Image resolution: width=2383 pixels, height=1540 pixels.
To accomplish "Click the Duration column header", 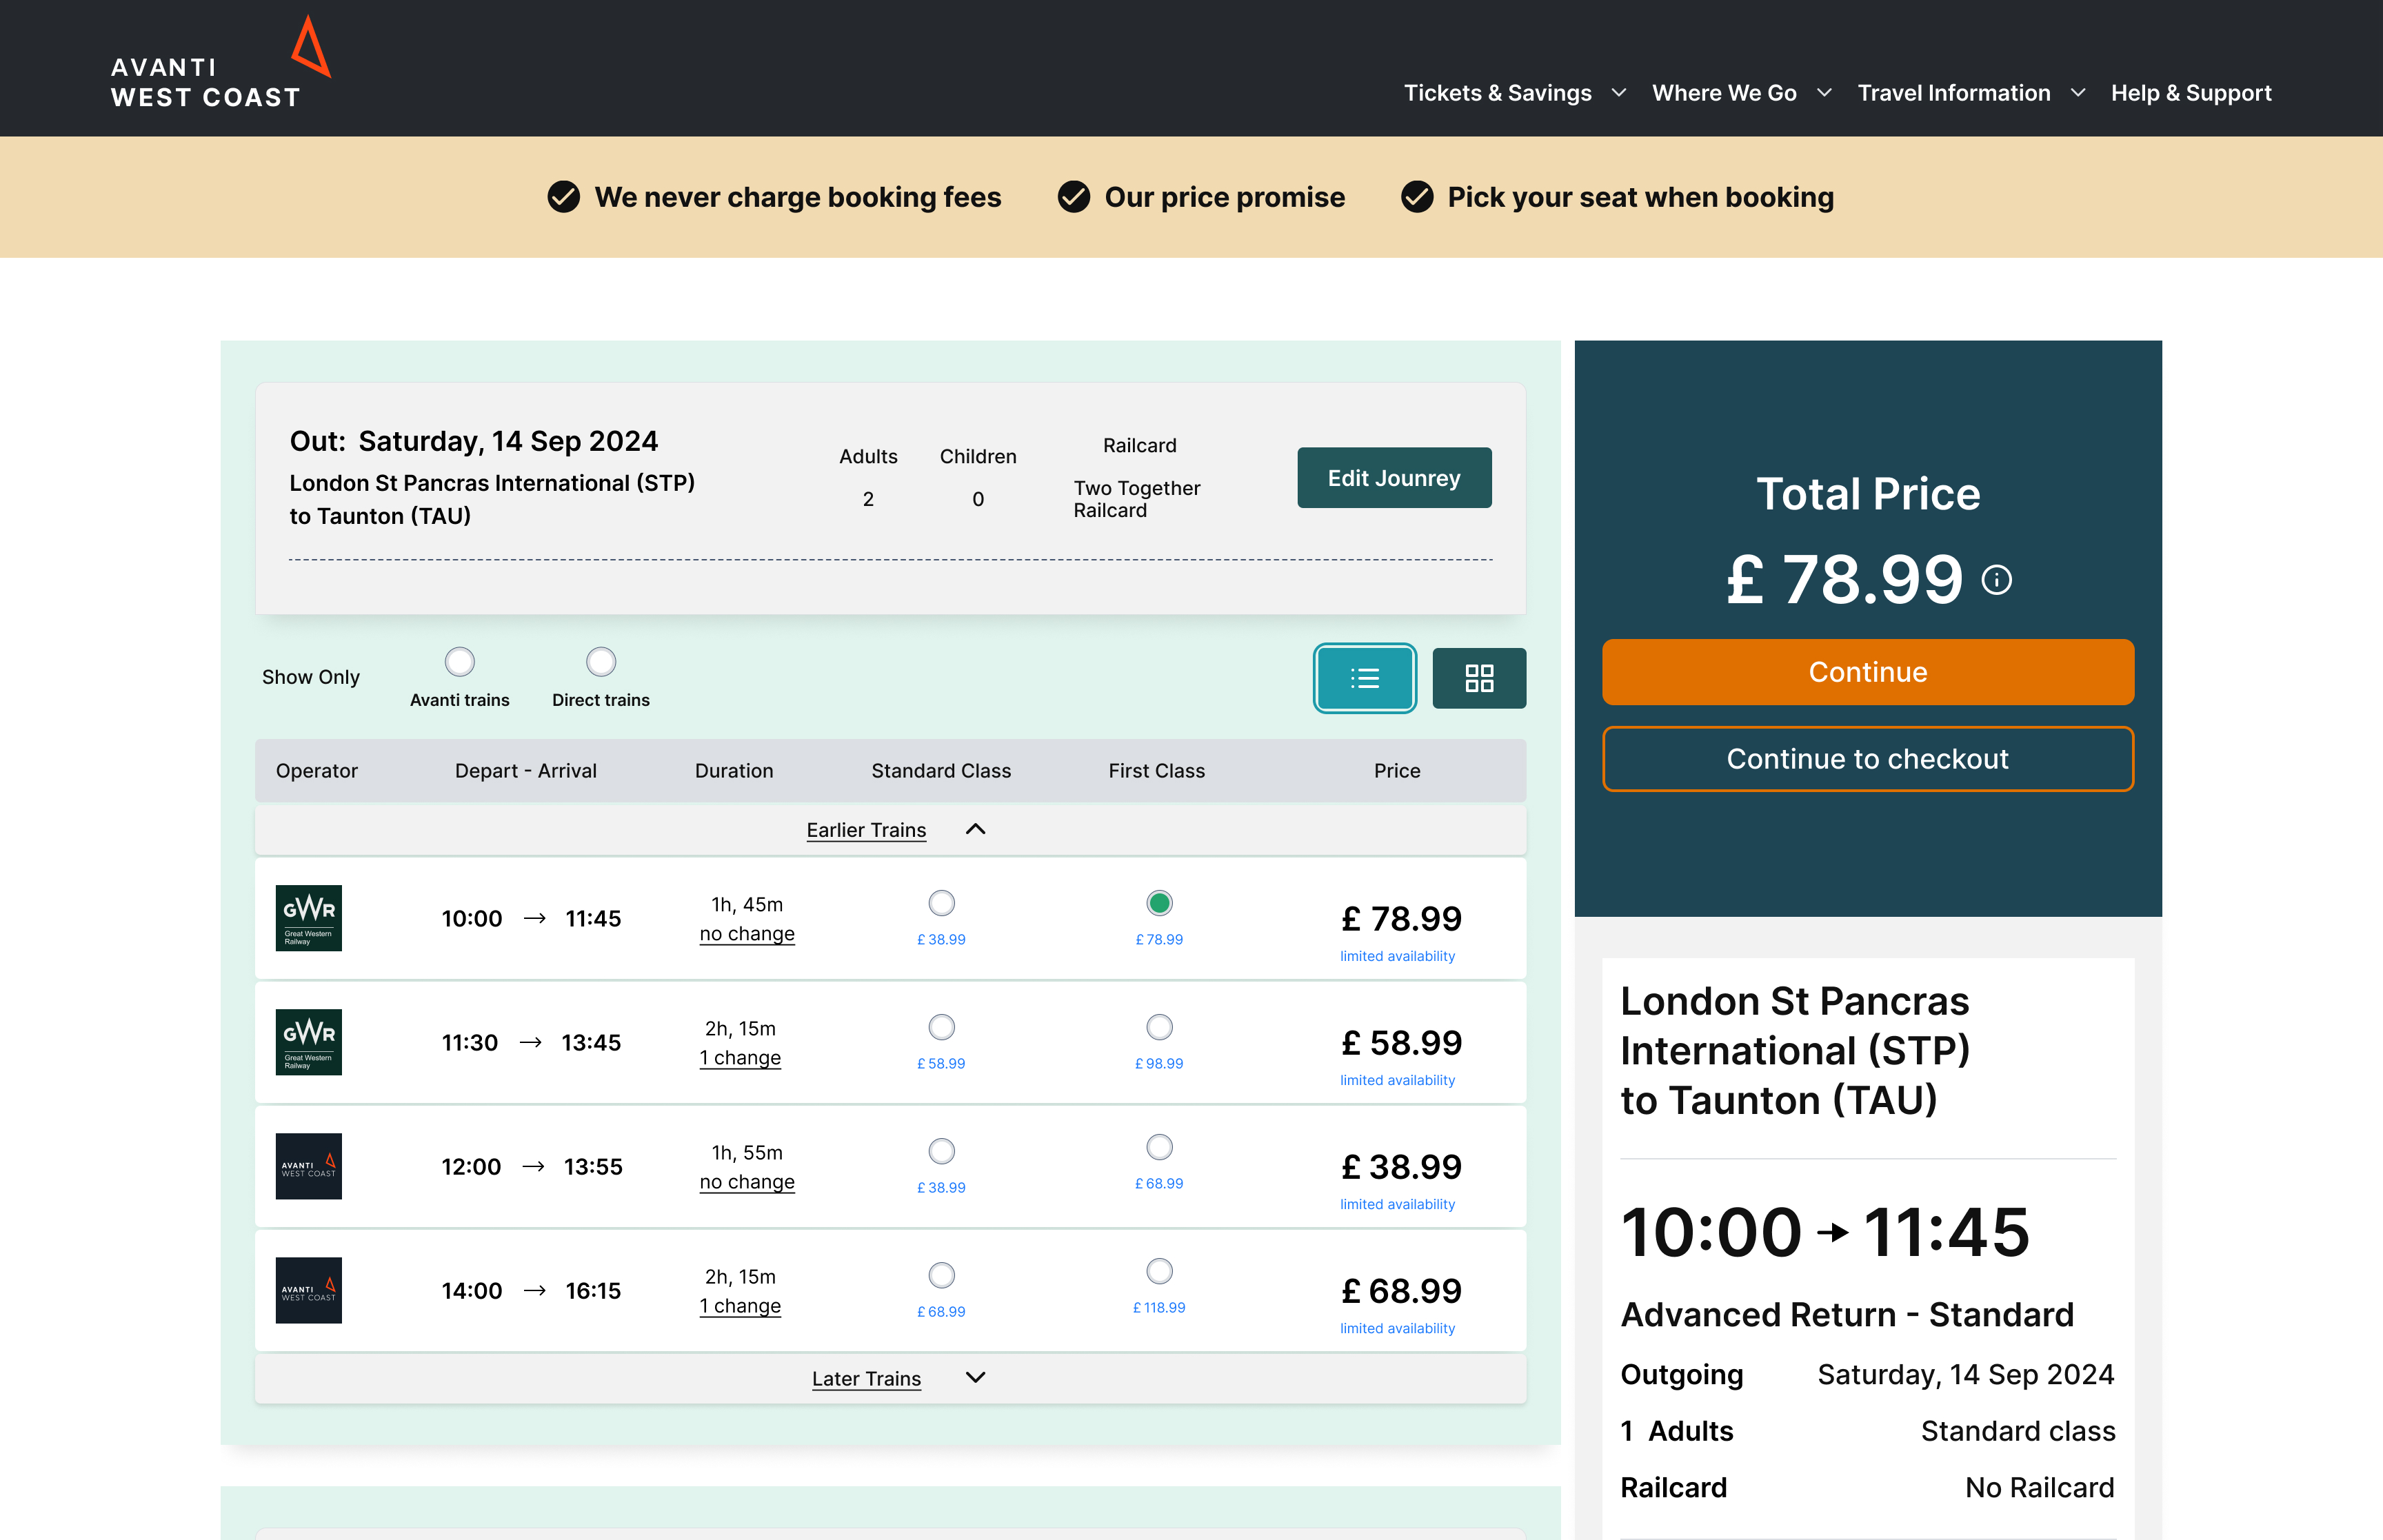I will (x=734, y=771).
